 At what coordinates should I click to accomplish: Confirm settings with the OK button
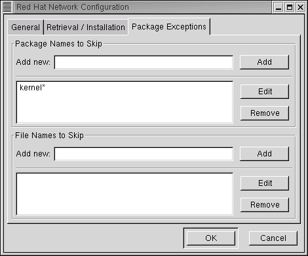211,238
